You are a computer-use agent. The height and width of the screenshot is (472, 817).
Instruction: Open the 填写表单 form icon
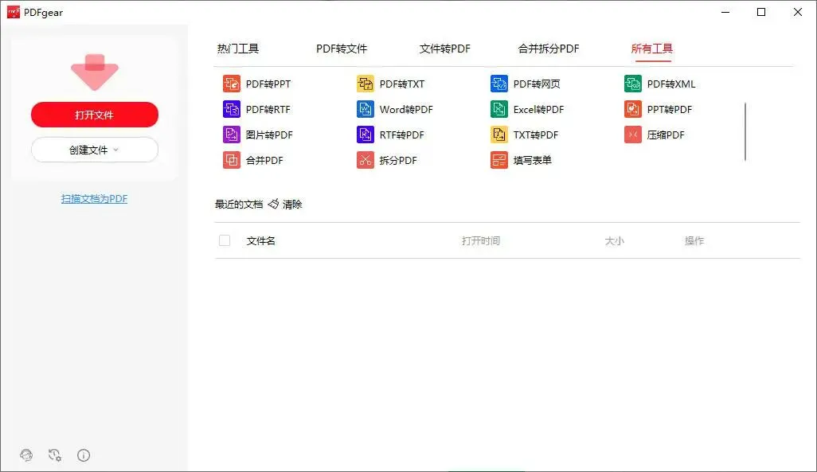(499, 160)
